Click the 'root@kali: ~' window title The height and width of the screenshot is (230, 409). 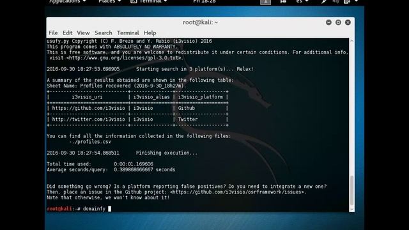[200, 22]
